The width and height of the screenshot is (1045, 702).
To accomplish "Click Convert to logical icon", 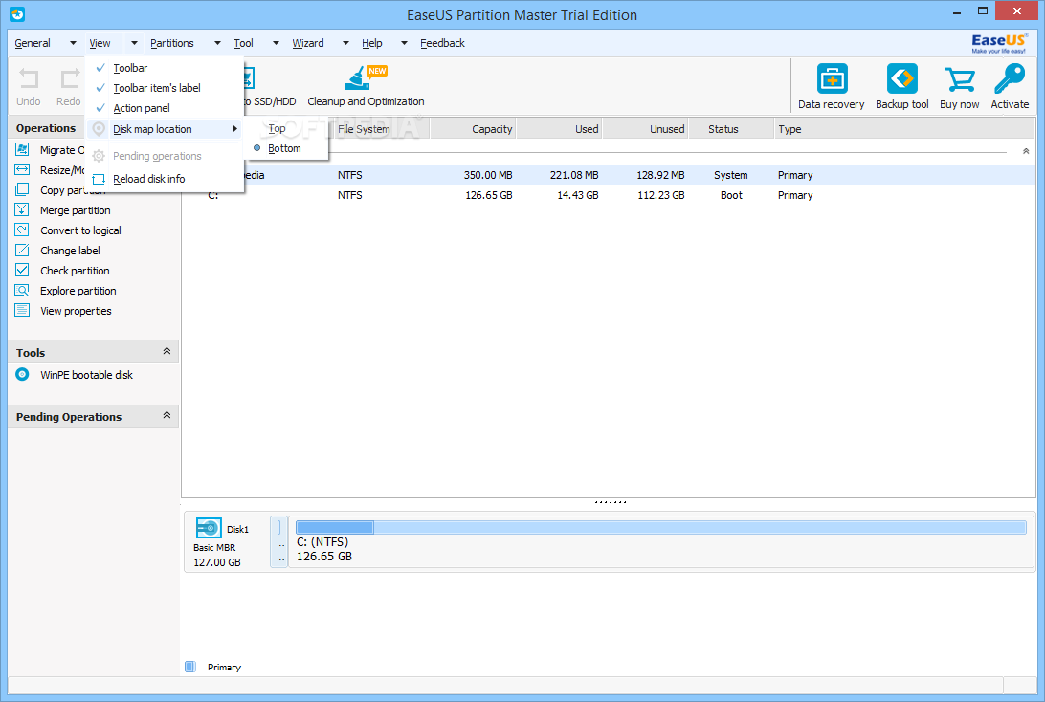I will point(22,230).
